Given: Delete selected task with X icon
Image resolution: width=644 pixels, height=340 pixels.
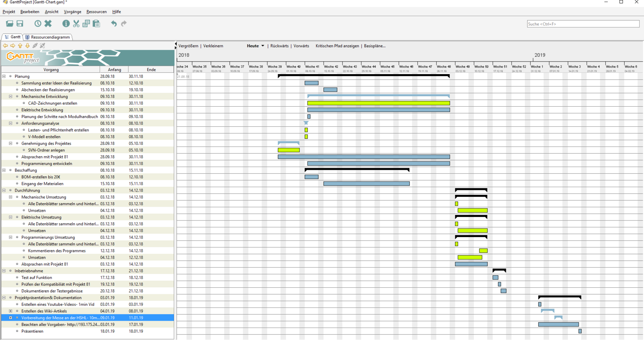Looking at the screenshot, I should (x=48, y=24).
